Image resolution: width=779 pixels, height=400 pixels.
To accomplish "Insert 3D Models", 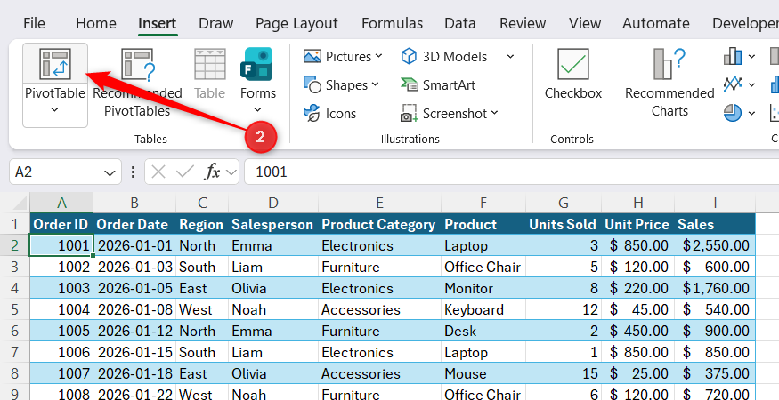I will (444, 57).
